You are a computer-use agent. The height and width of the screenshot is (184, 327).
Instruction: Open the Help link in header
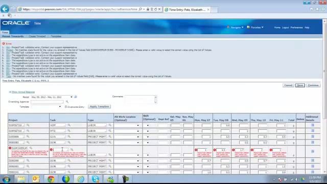click(x=307, y=28)
